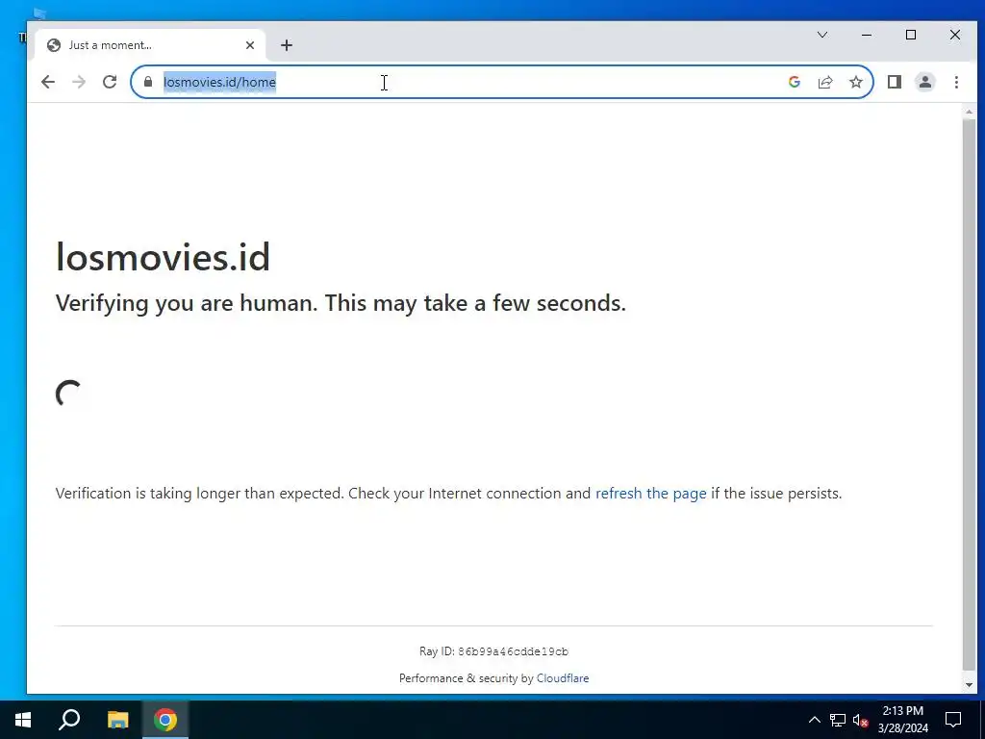Follow the 'refresh the page' link
The image size is (985, 739).
click(651, 494)
